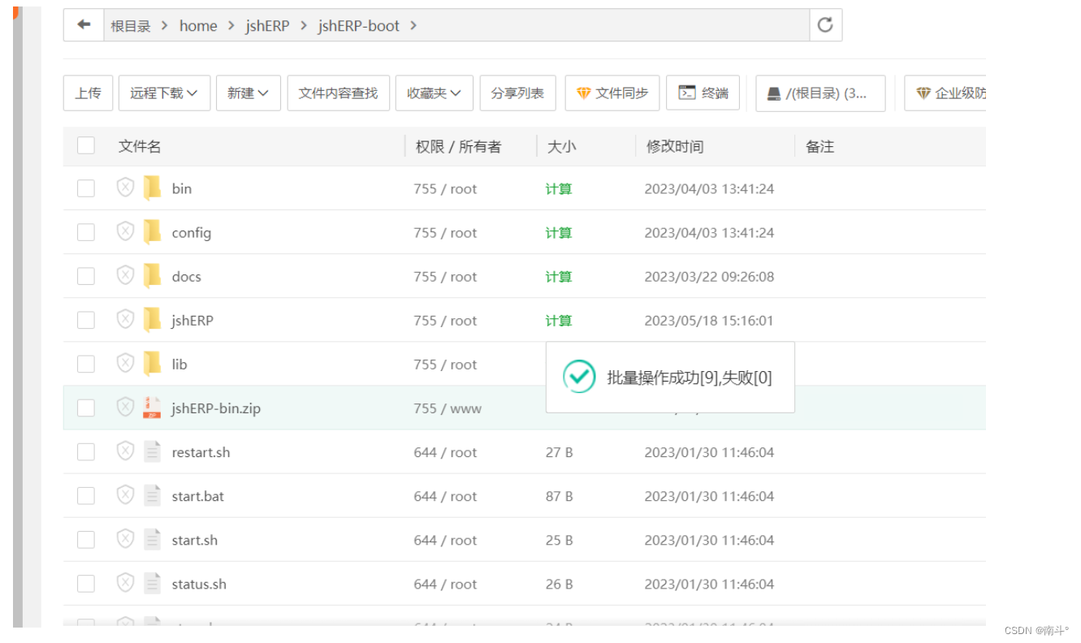Click shield icon next to restart.sh
The image size is (1081, 643).
[125, 451]
